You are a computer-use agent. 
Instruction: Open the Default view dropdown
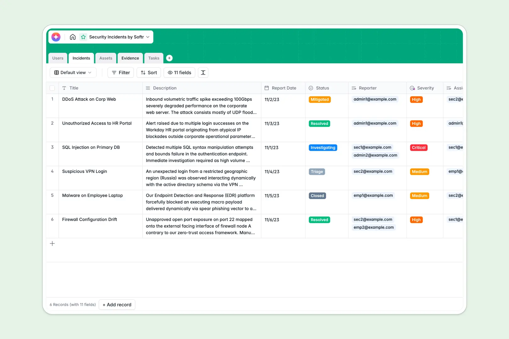[x=73, y=73]
